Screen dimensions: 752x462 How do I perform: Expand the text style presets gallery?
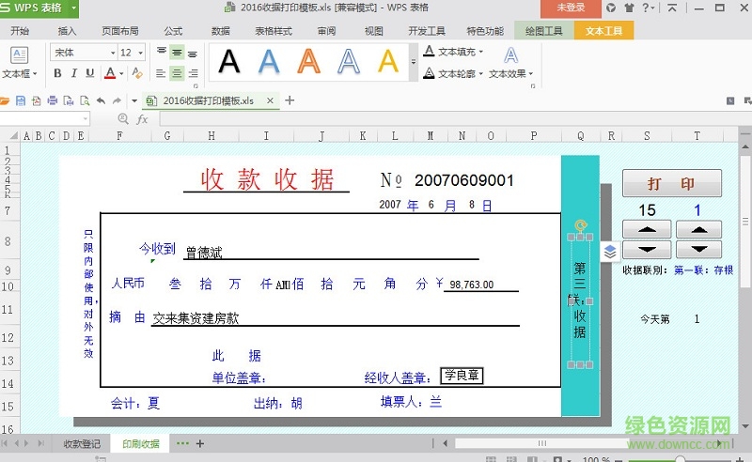click(414, 62)
